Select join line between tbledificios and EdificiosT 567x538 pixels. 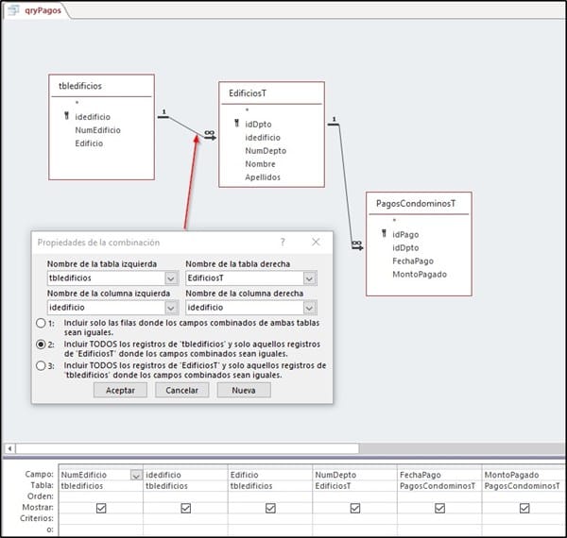pyautogui.click(x=180, y=125)
